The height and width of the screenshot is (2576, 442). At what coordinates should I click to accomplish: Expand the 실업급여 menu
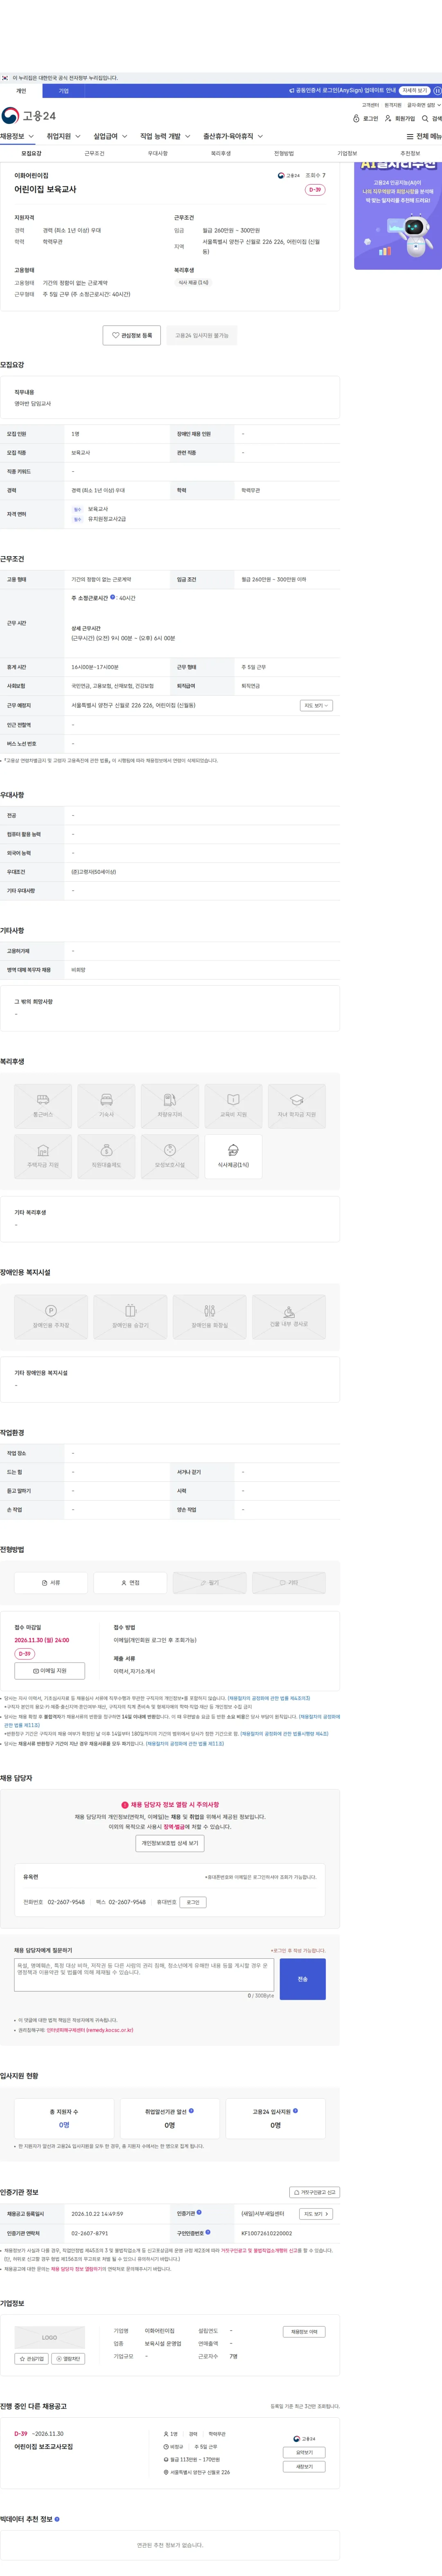pyautogui.click(x=111, y=136)
